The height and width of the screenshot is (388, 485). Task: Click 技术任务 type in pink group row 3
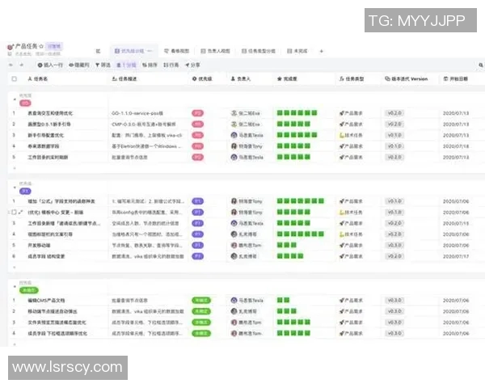click(351, 135)
